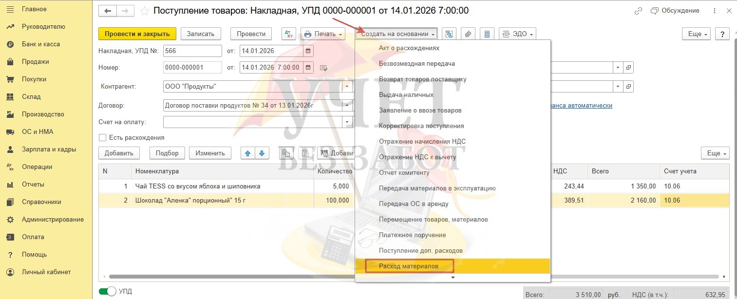
Task: Select Отражение начисления НДС menu item
Action: tap(453, 142)
